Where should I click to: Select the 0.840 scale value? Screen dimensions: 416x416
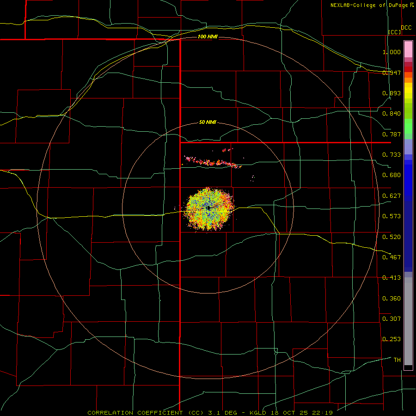click(x=392, y=114)
